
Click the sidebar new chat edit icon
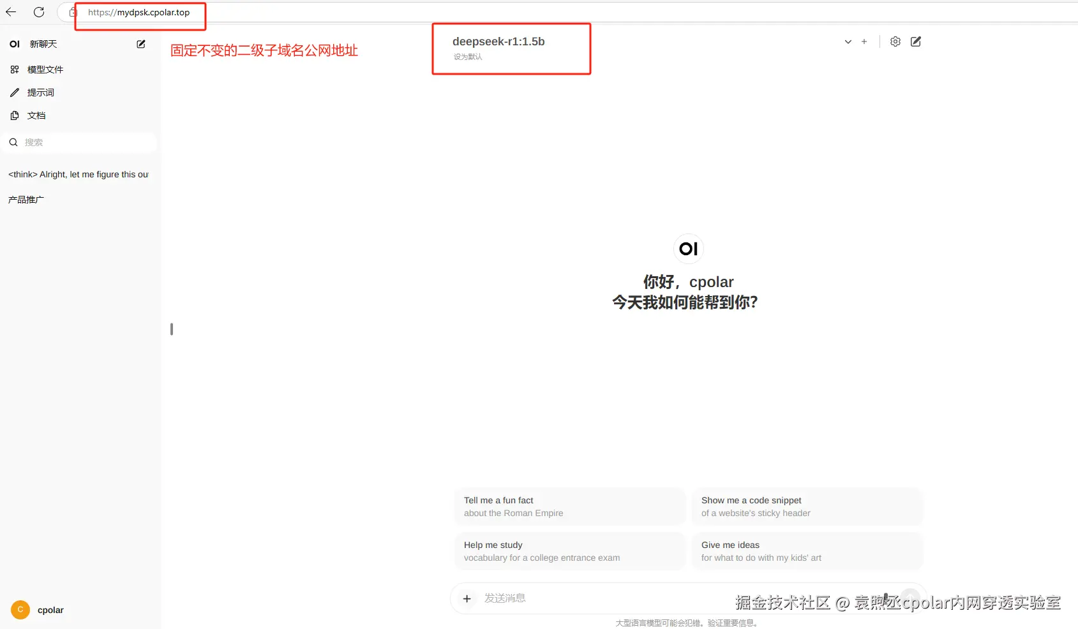pyautogui.click(x=141, y=44)
